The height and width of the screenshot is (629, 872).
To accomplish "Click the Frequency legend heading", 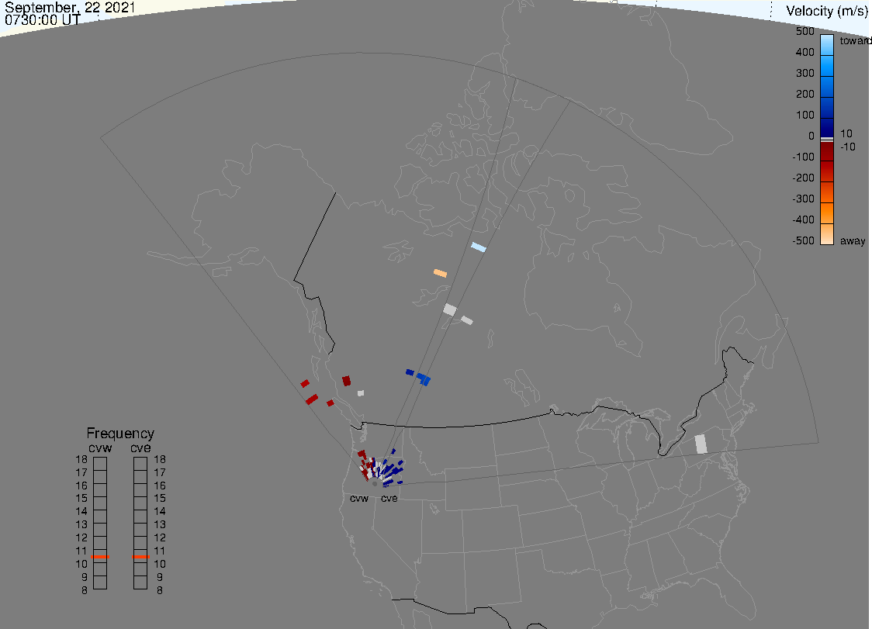I will tap(120, 434).
